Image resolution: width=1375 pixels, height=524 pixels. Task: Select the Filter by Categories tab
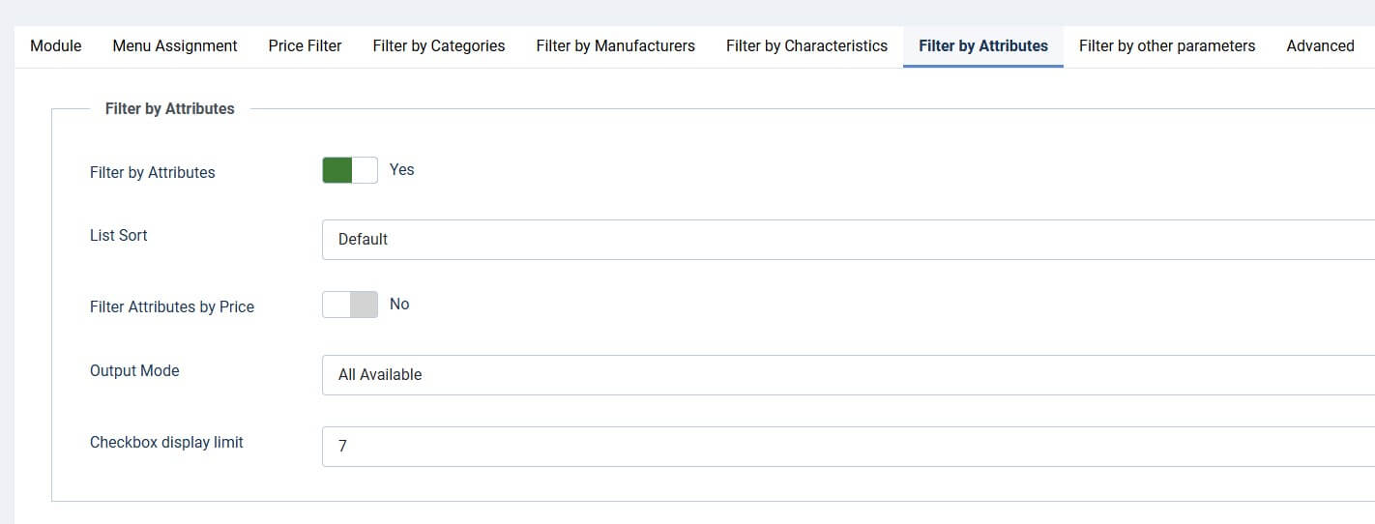click(x=439, y=45)
